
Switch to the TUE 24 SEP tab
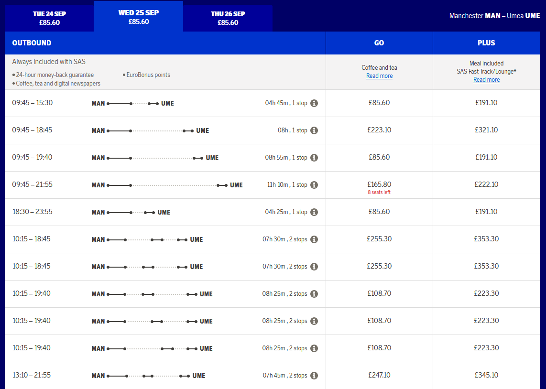point(49,18)
